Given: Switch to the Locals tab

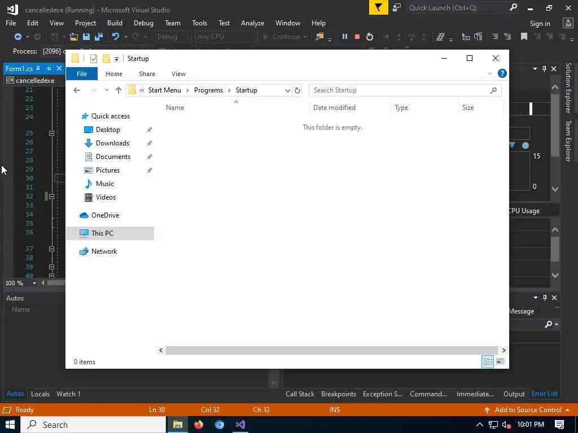Looking at the screenshot, I should click(40, 394).
